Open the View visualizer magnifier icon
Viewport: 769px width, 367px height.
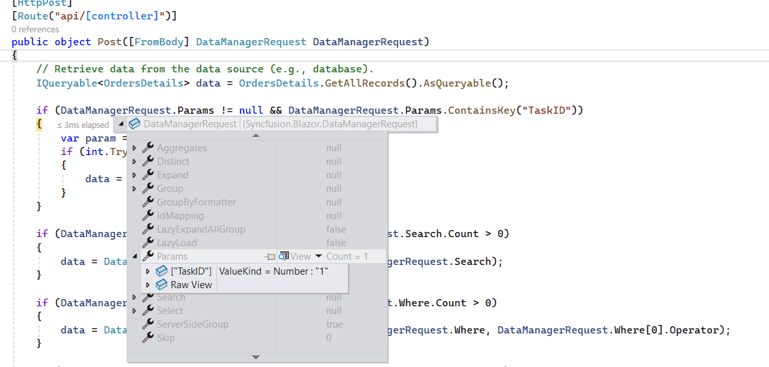[284, 257]
